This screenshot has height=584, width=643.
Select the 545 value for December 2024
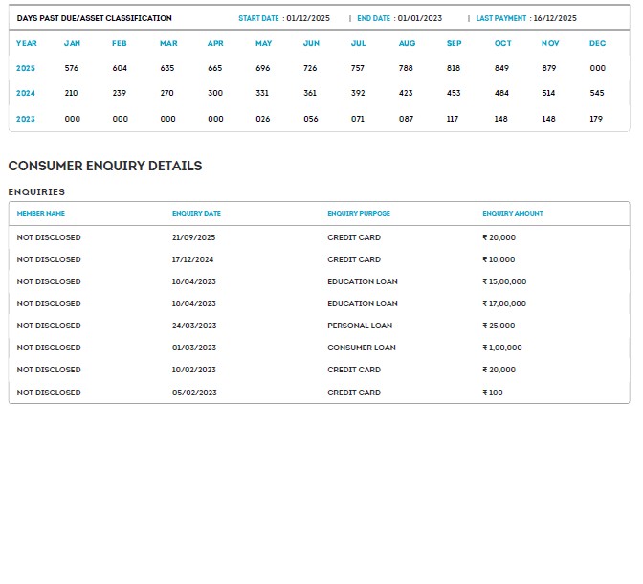(x=597, y=93)
